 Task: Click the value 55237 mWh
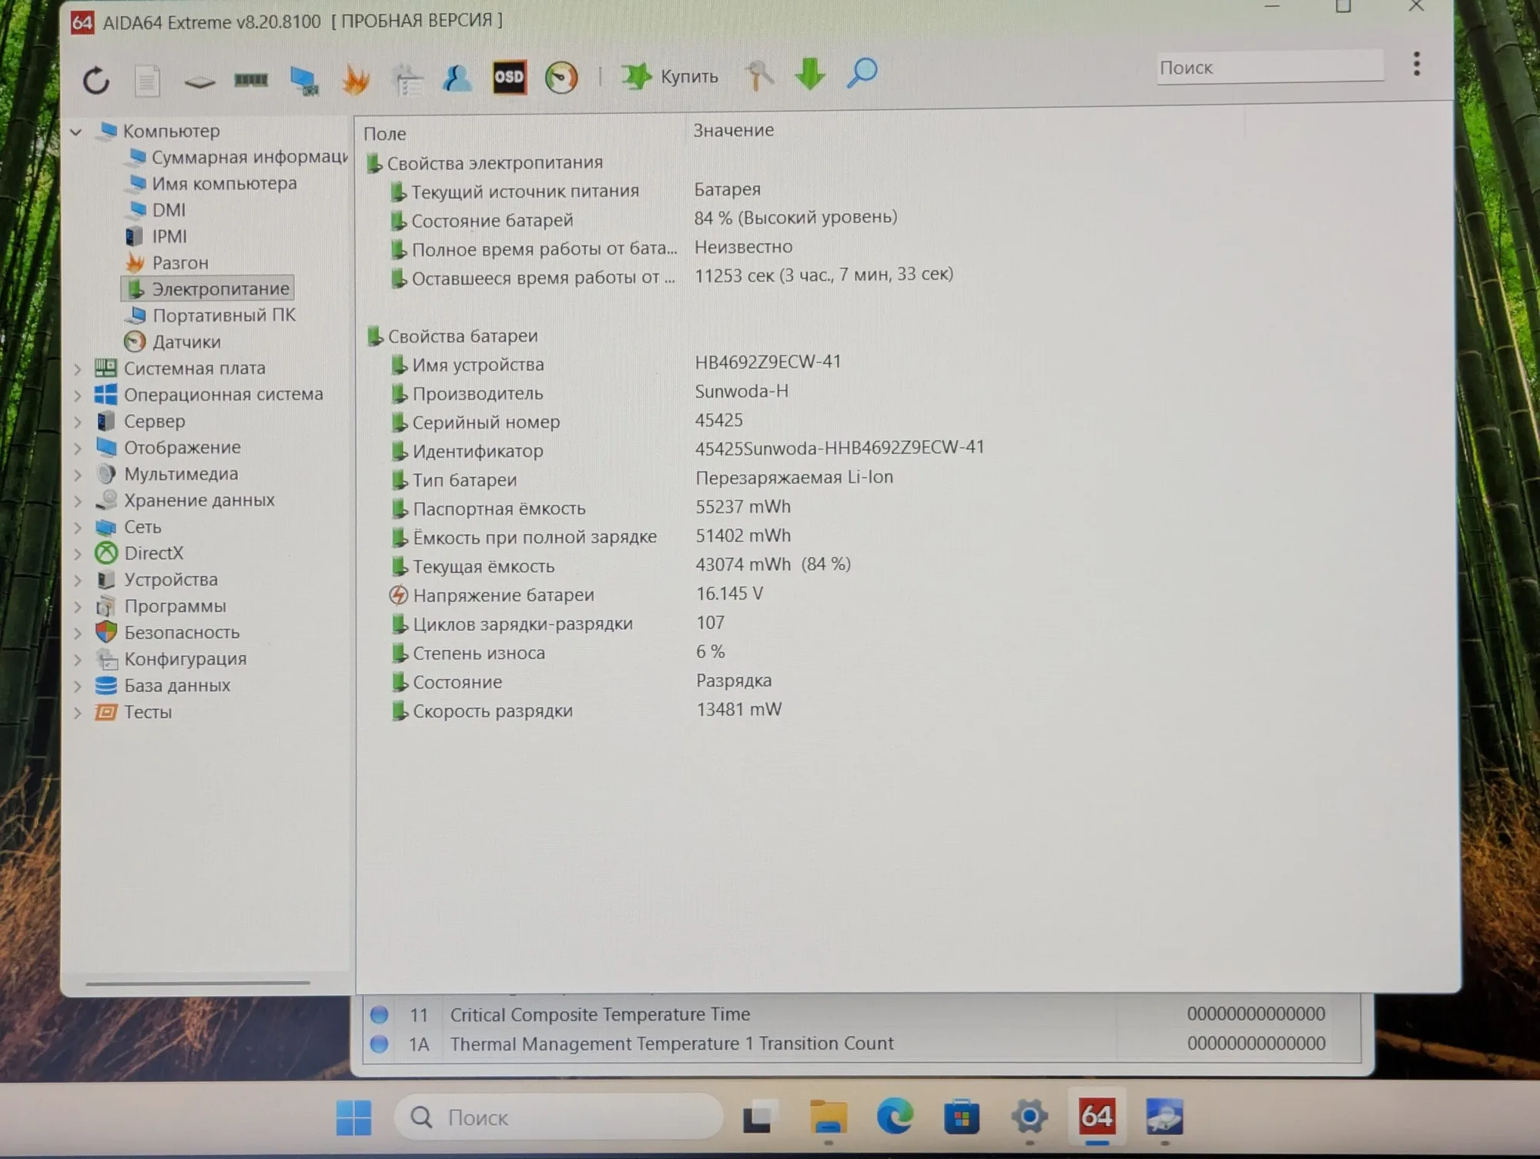pos(743,506)
